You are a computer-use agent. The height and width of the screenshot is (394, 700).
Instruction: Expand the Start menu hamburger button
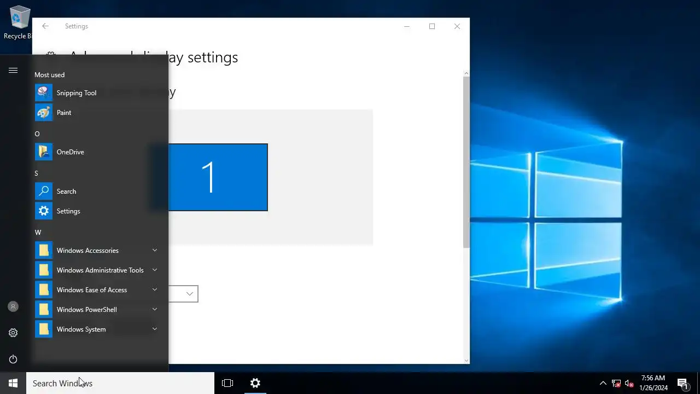coord(13,71)
